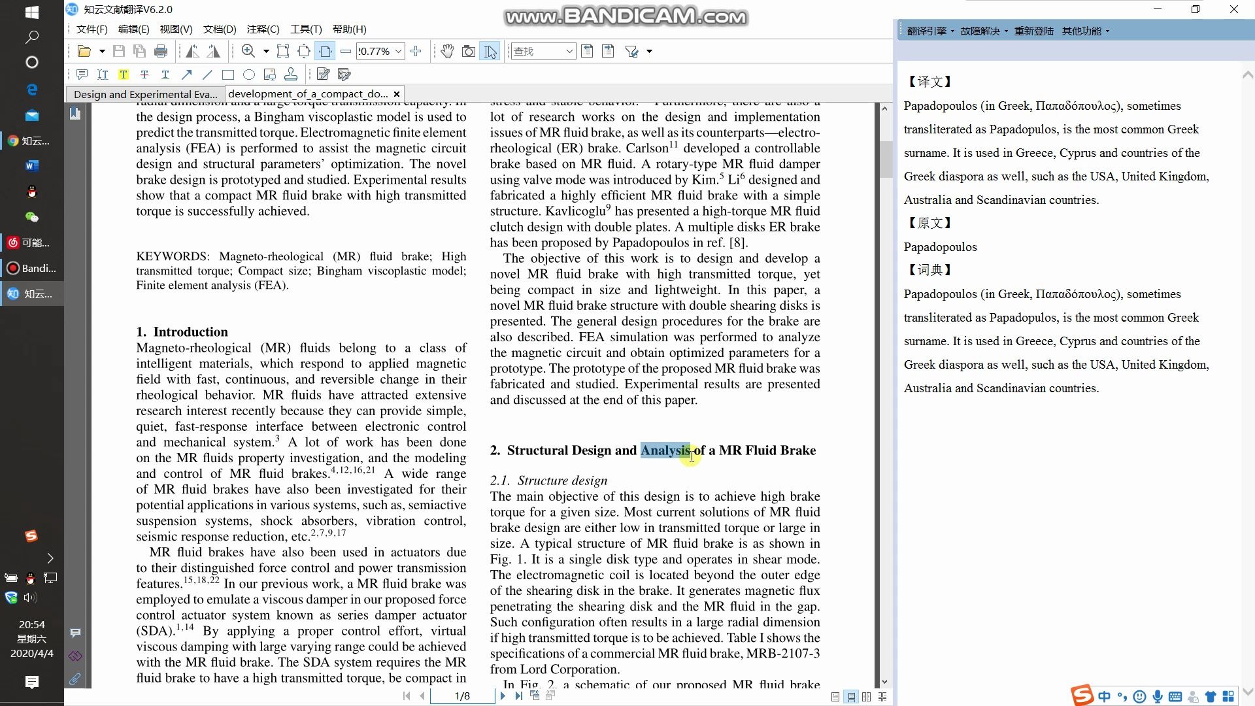Switch to actual size page view

pos(304,51)
